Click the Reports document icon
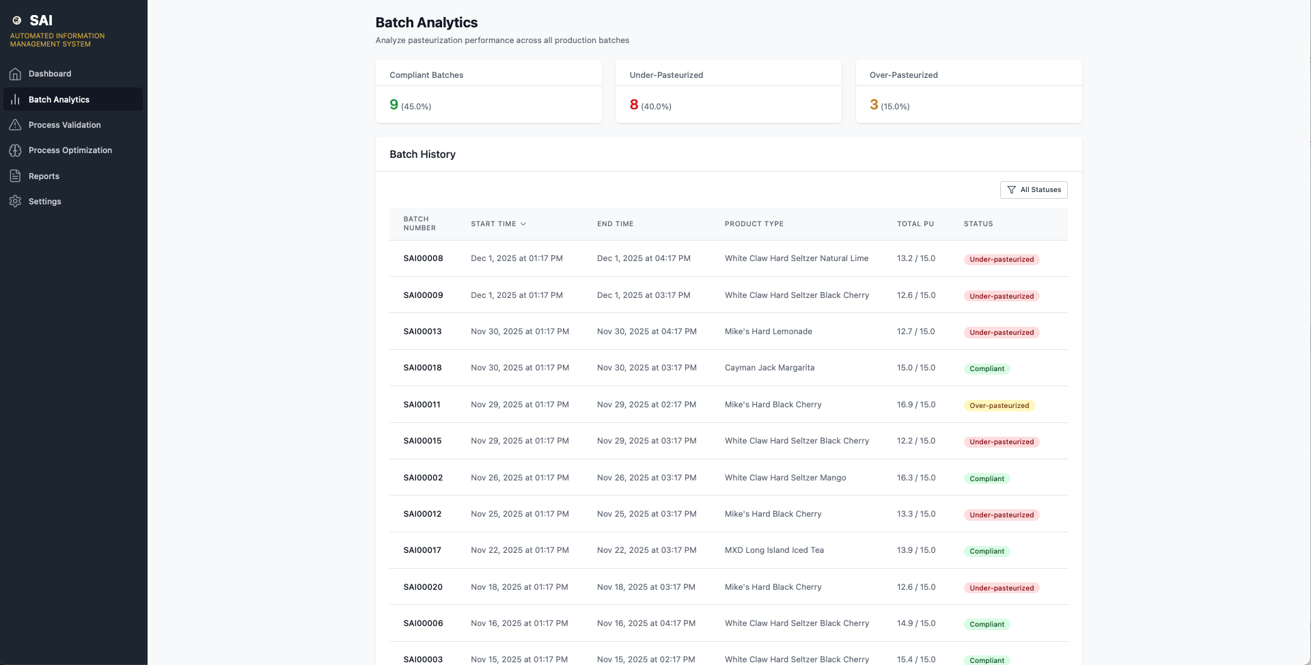 pyautogui.click(x=15, y=176)
